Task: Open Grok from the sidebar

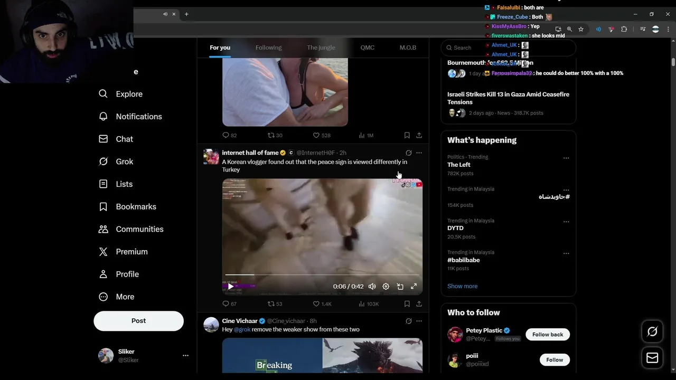Action: [116, 161]
